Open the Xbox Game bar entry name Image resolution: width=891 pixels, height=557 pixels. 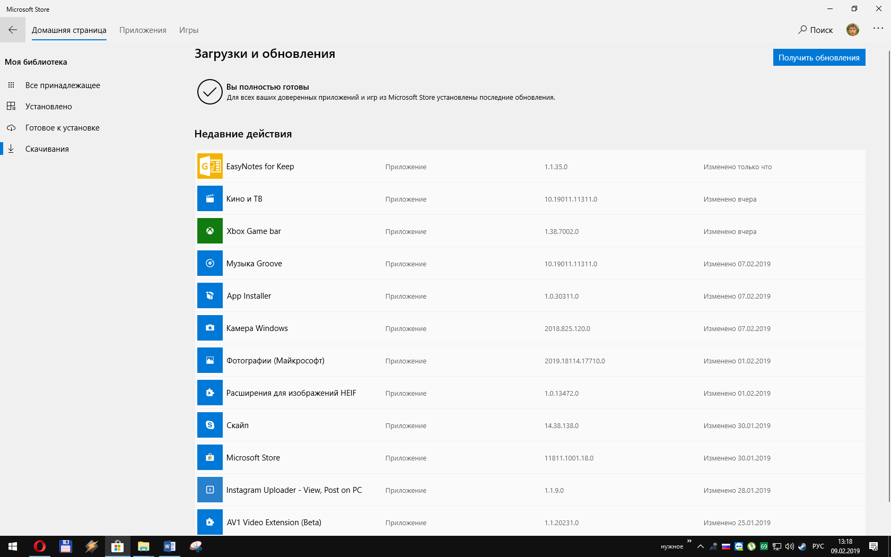[254, 231]
